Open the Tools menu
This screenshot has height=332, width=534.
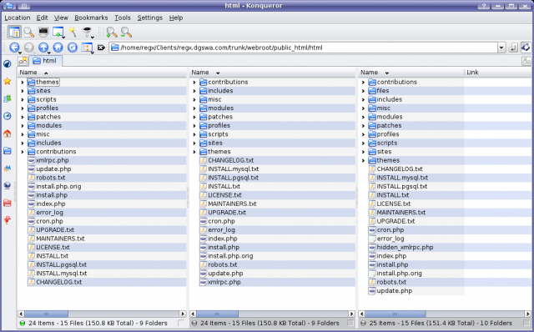(123, 18)
